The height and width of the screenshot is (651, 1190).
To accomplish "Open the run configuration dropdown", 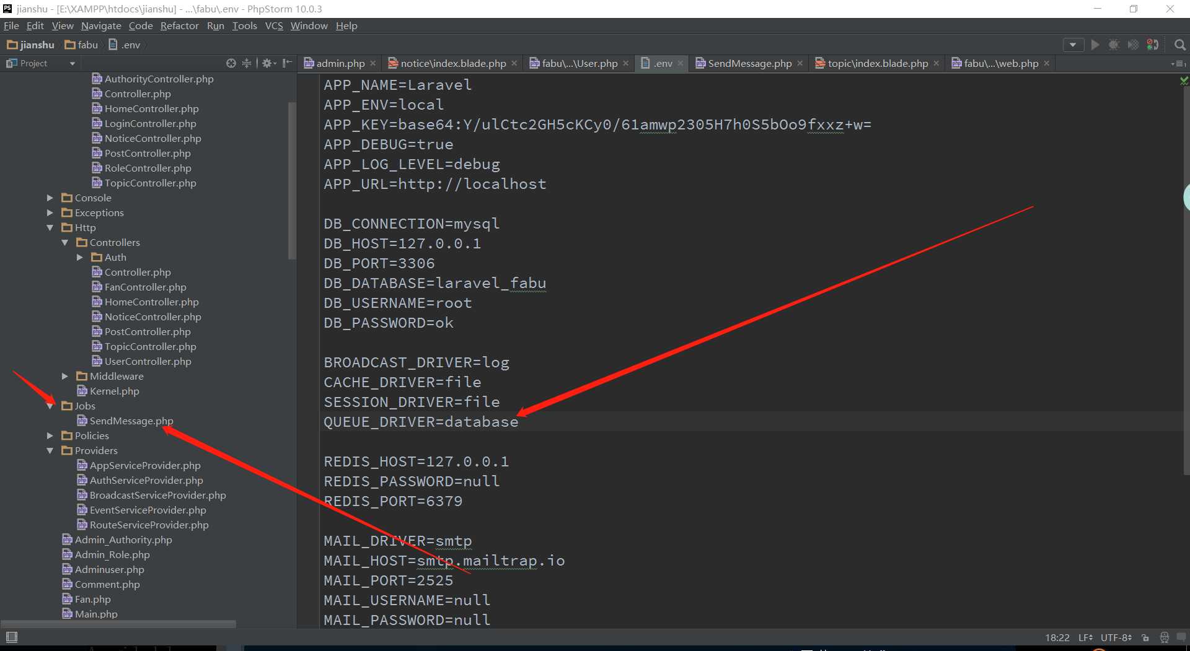I will (x=1073, y=45).
